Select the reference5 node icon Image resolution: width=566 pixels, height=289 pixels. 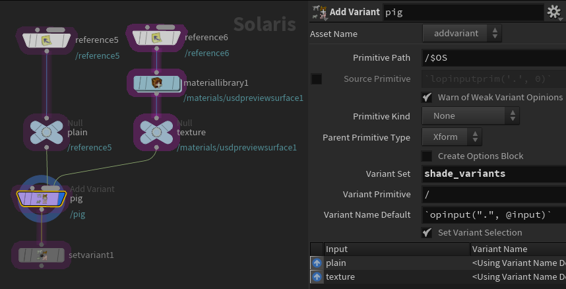(x=47, y=40)
